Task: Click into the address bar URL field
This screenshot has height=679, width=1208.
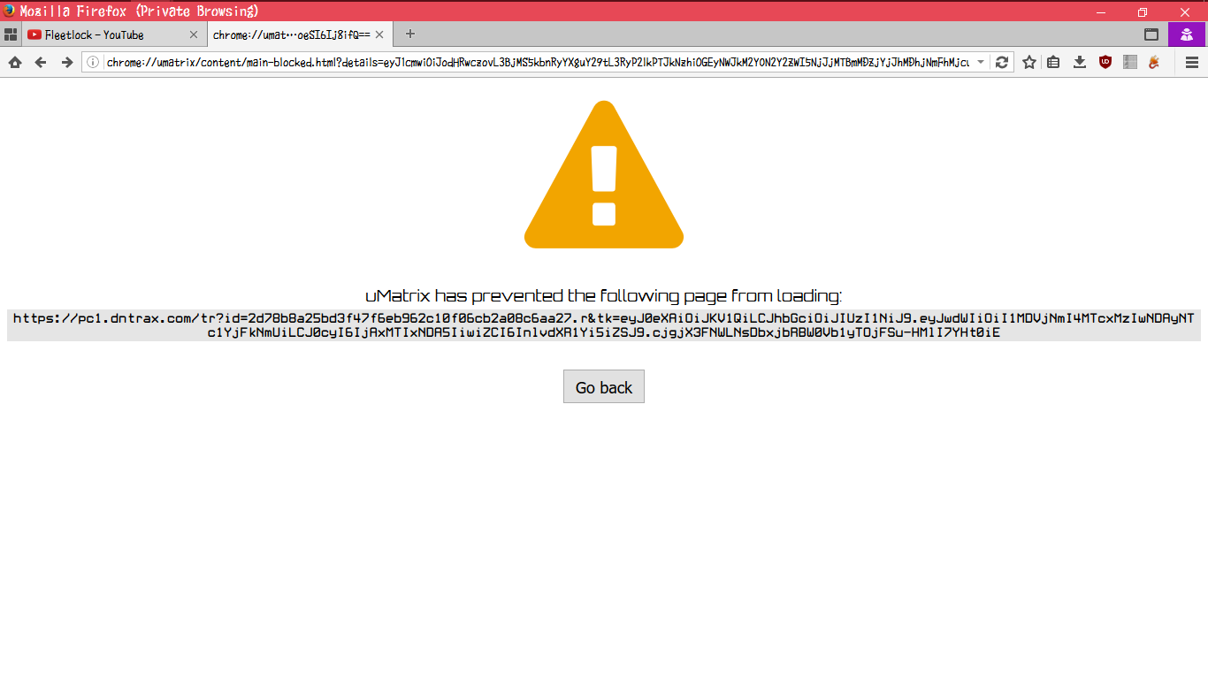Action: pos(538,62)
